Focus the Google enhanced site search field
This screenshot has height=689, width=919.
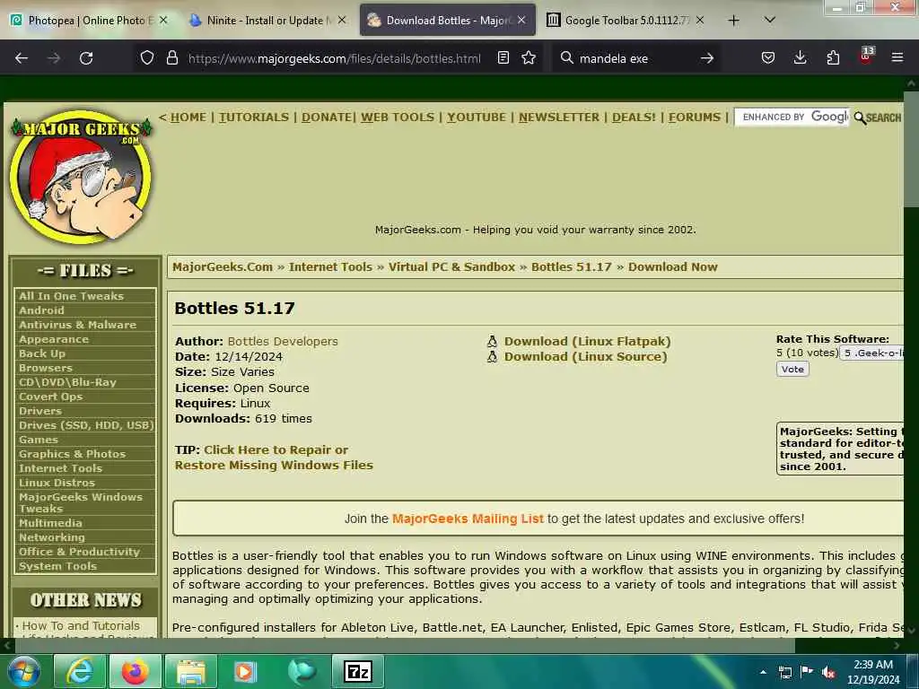tap(792, 118)
